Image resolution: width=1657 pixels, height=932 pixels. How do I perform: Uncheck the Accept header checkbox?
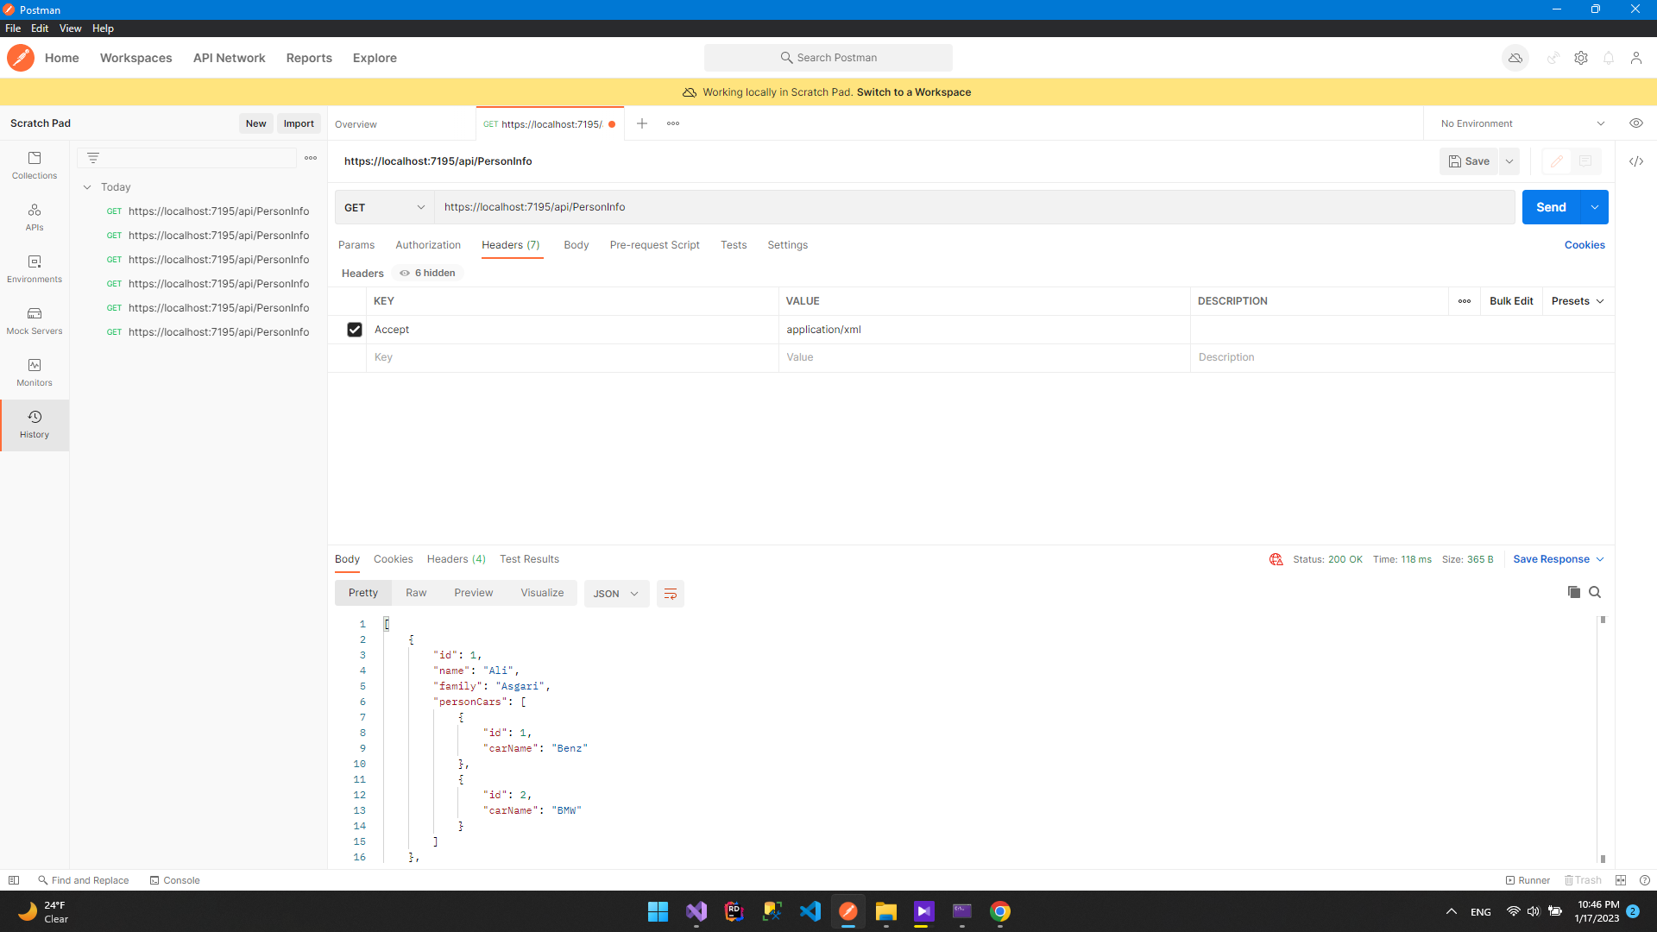pos(355,330)
